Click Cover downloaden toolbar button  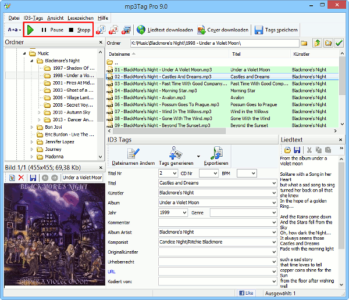(x=223, y=30)
